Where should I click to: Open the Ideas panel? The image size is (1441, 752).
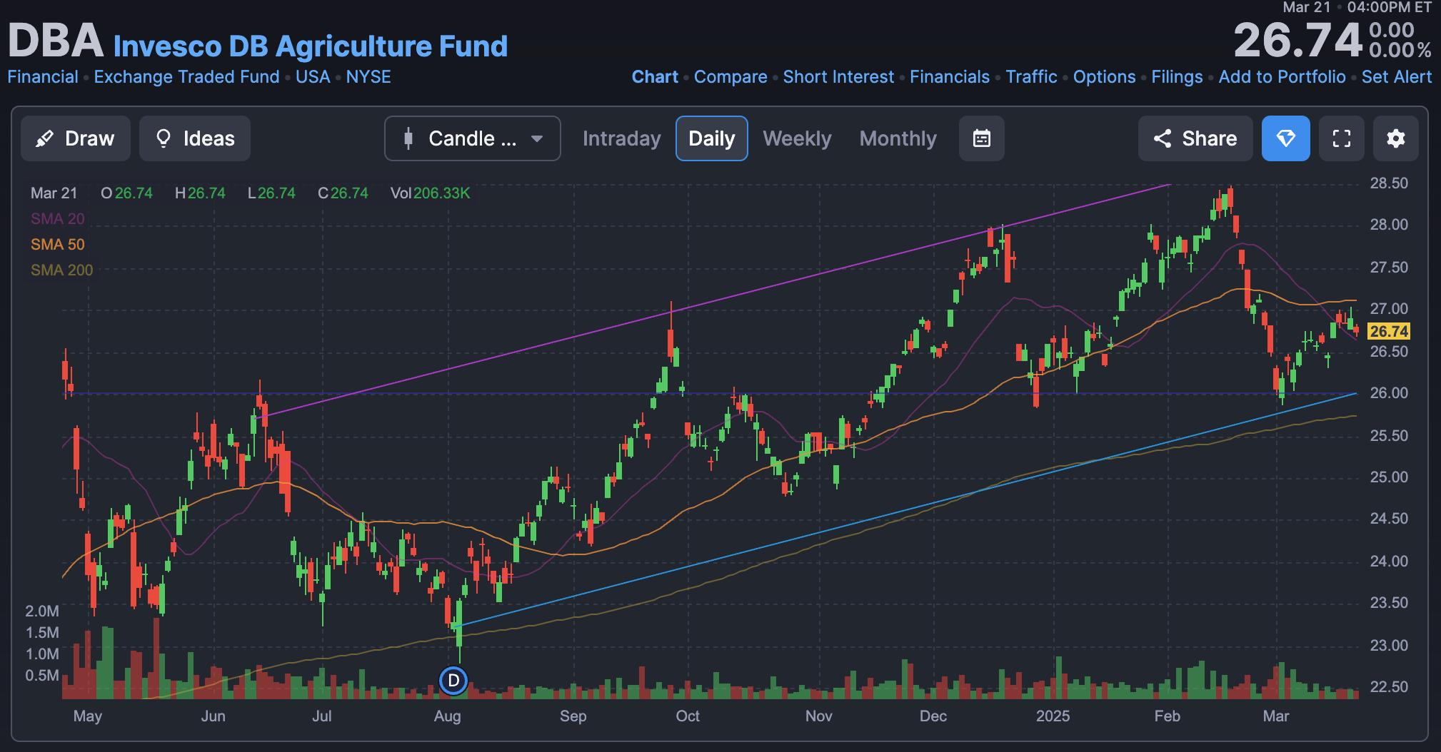(x=195, y=138)
